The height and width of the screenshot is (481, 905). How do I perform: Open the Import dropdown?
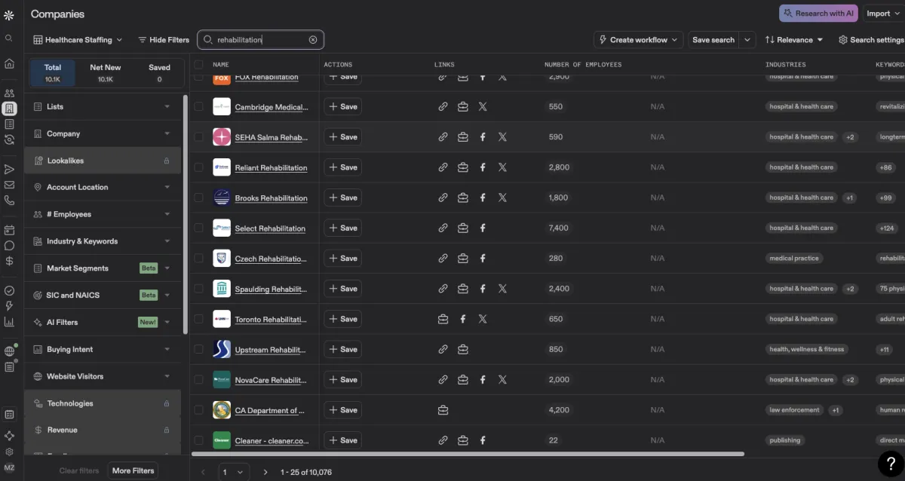point(883,14)
